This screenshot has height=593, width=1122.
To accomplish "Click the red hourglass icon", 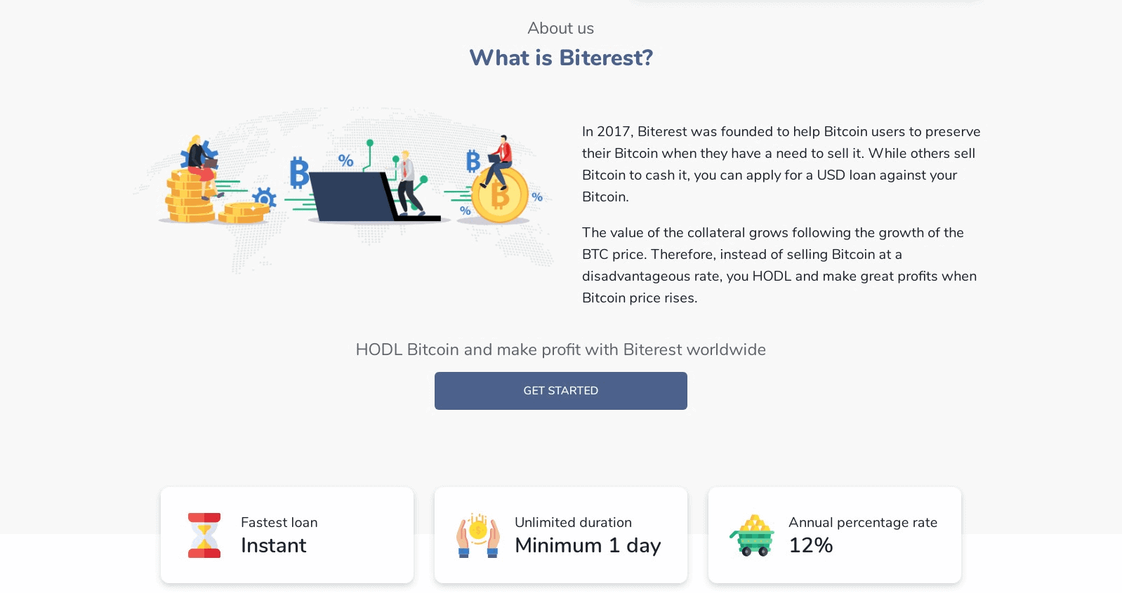I will point(204,535).
